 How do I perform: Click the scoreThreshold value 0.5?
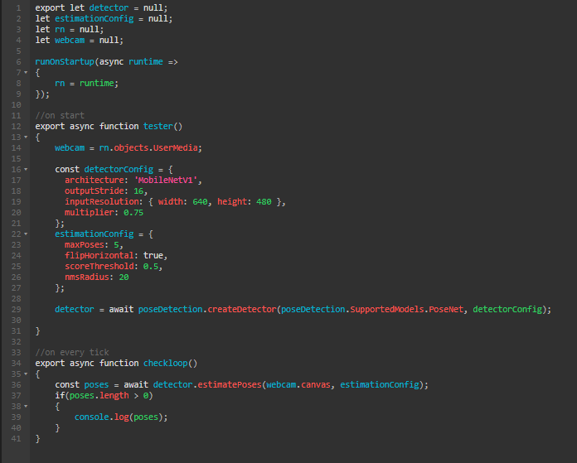pyautogui.click(x=151, y=266)
